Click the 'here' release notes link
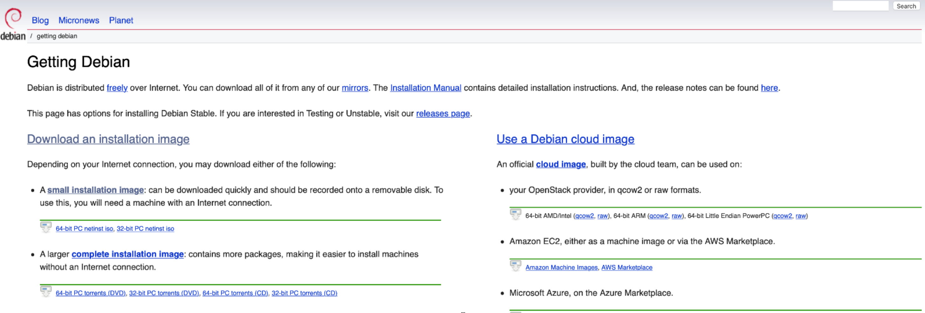925x313 pixels. tap(769, 88)
